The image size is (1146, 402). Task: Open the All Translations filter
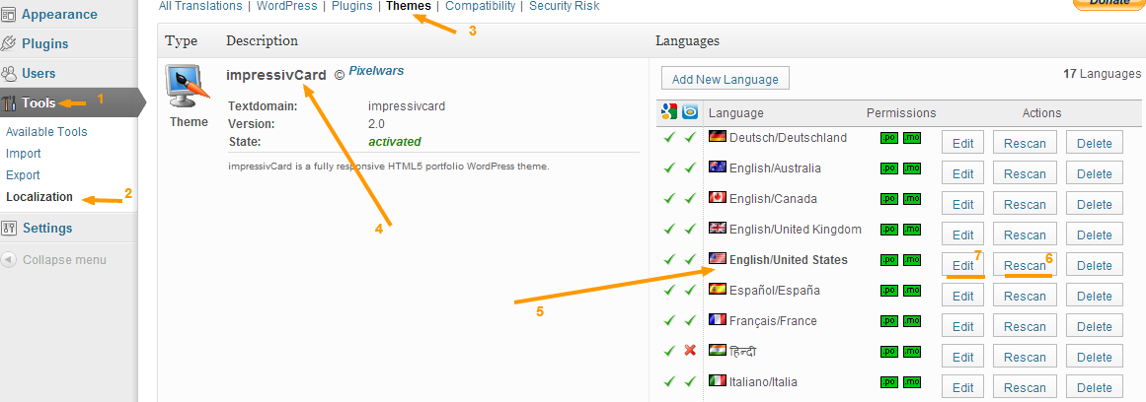[200, 6]
